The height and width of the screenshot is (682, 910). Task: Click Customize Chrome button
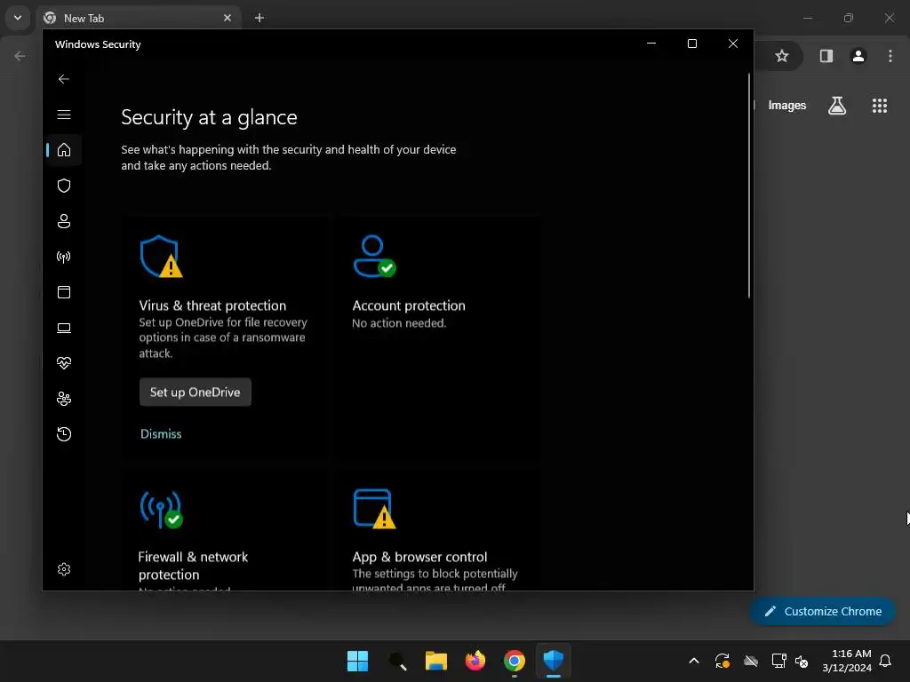(x=822, y=611)
